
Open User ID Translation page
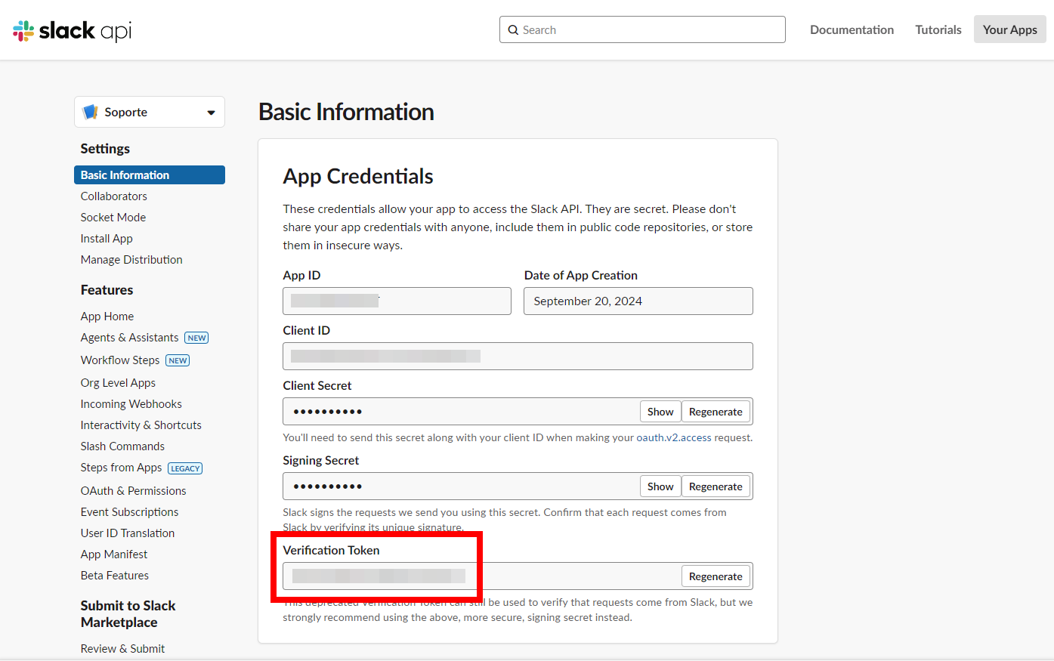[128, 533]
